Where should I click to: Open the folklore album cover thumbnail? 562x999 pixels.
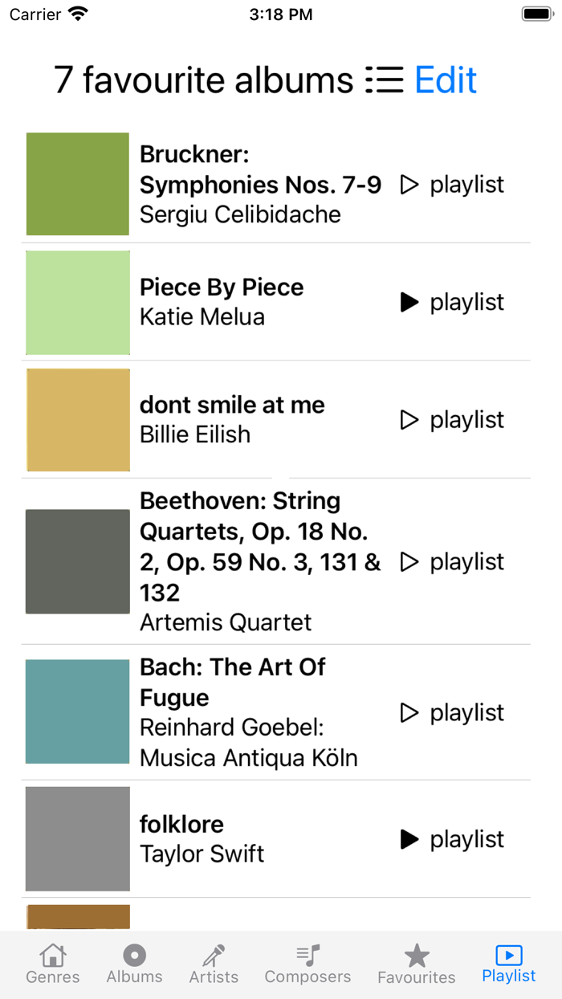[x=77, y=838]
